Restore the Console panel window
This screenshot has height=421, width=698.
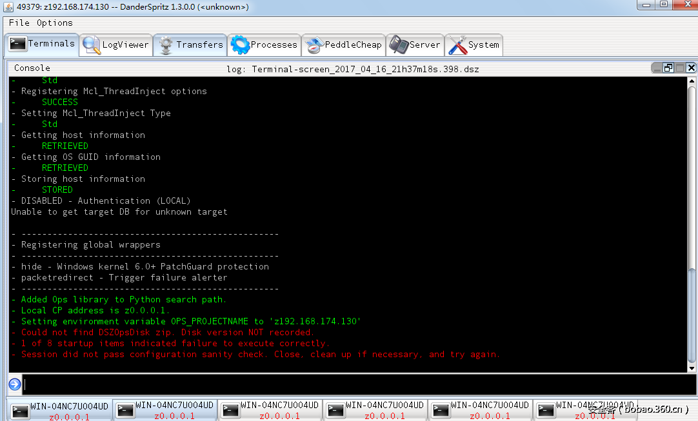668,68
